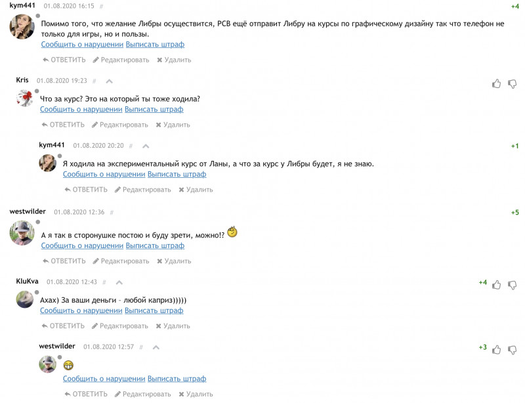Click the # permalink of the westwilder 12:36 comment

pos(112,213)
